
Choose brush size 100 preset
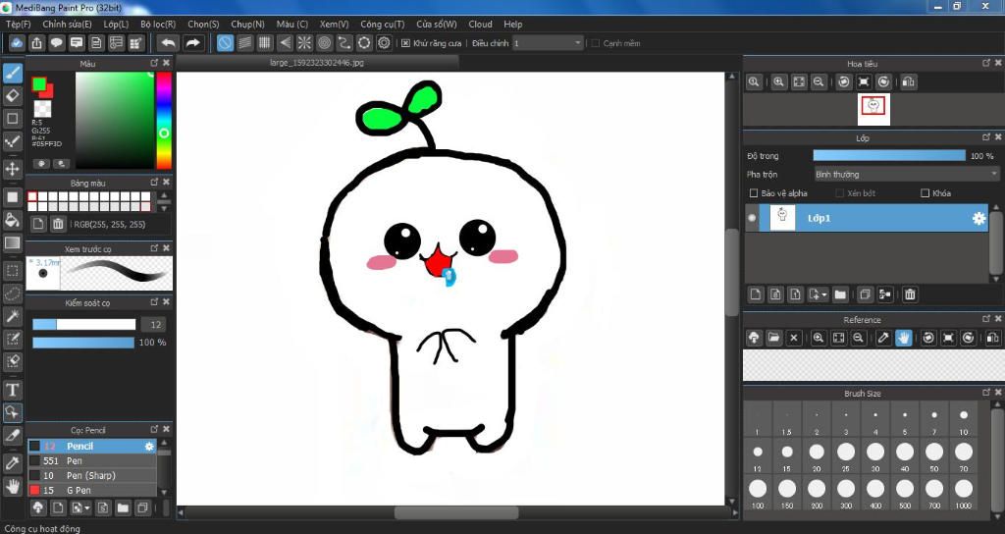click(758, 491)
